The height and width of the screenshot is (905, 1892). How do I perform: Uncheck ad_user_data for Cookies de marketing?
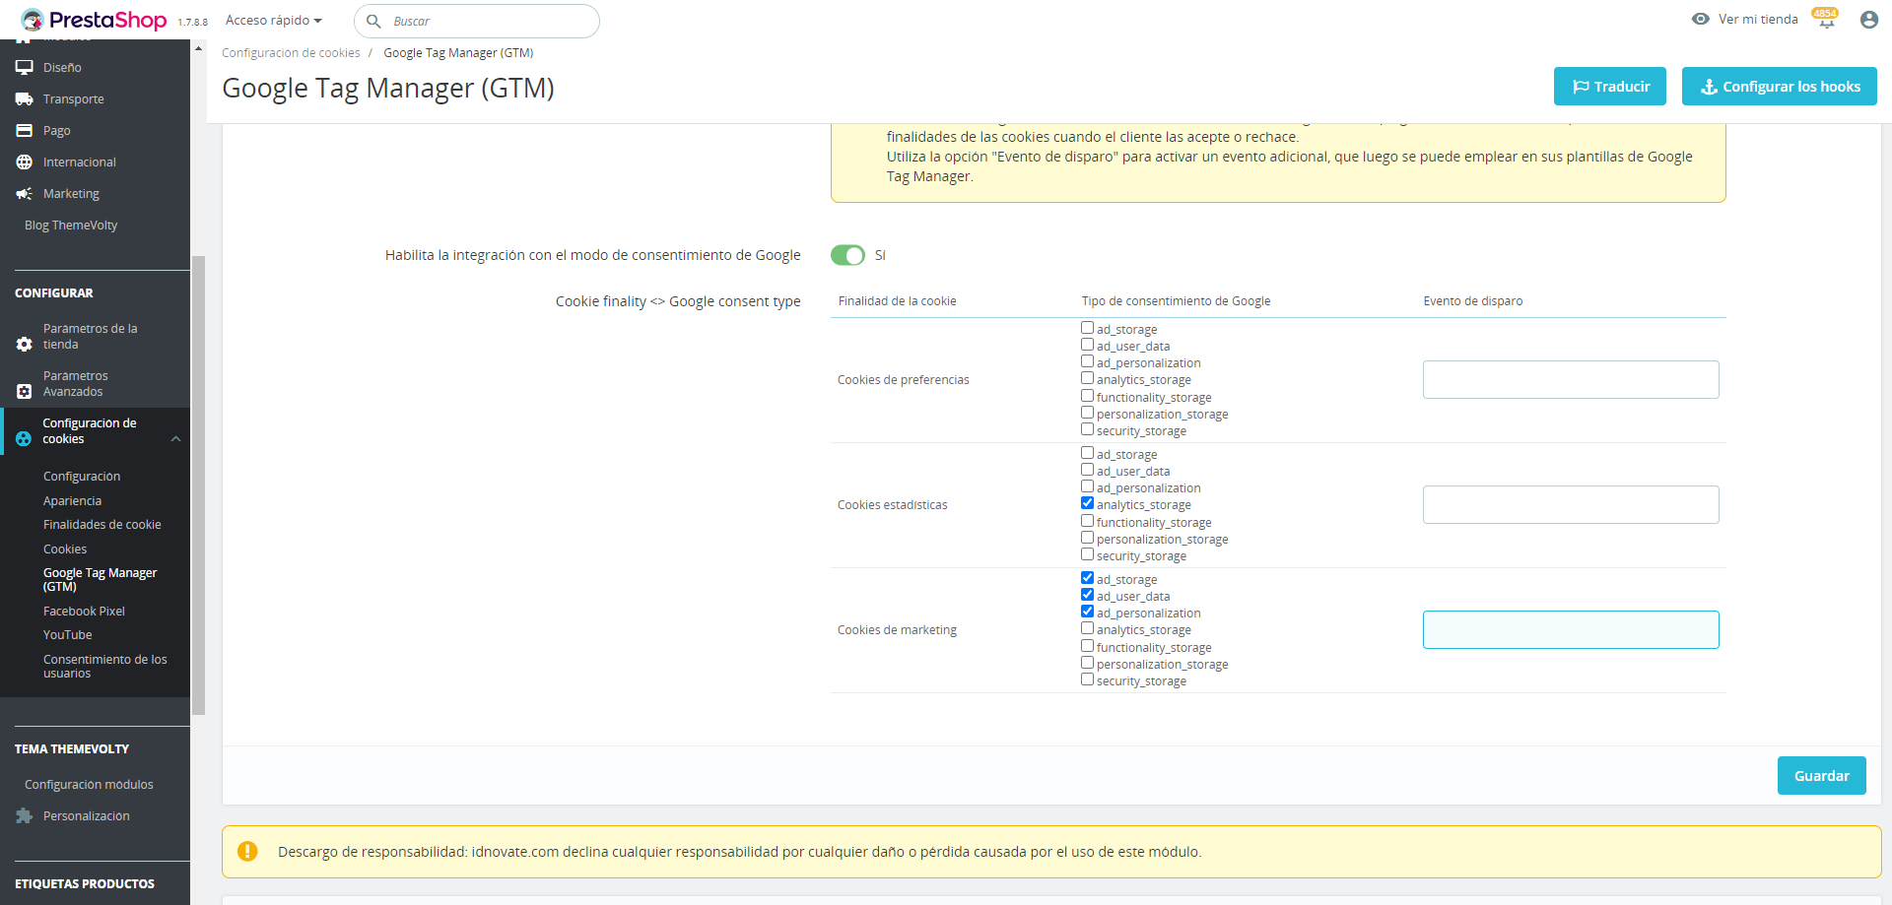[x=1088, y=595]
